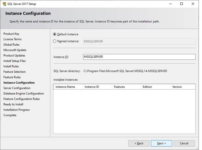Select Server Configuration in the step list
The image size is (202, 150).
(x=17, y=88)
